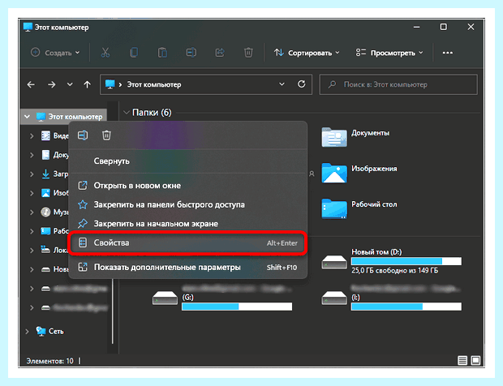503x386 pixels.
Task: Choose Показать дополнительные параметры
Action: point(187,267)
